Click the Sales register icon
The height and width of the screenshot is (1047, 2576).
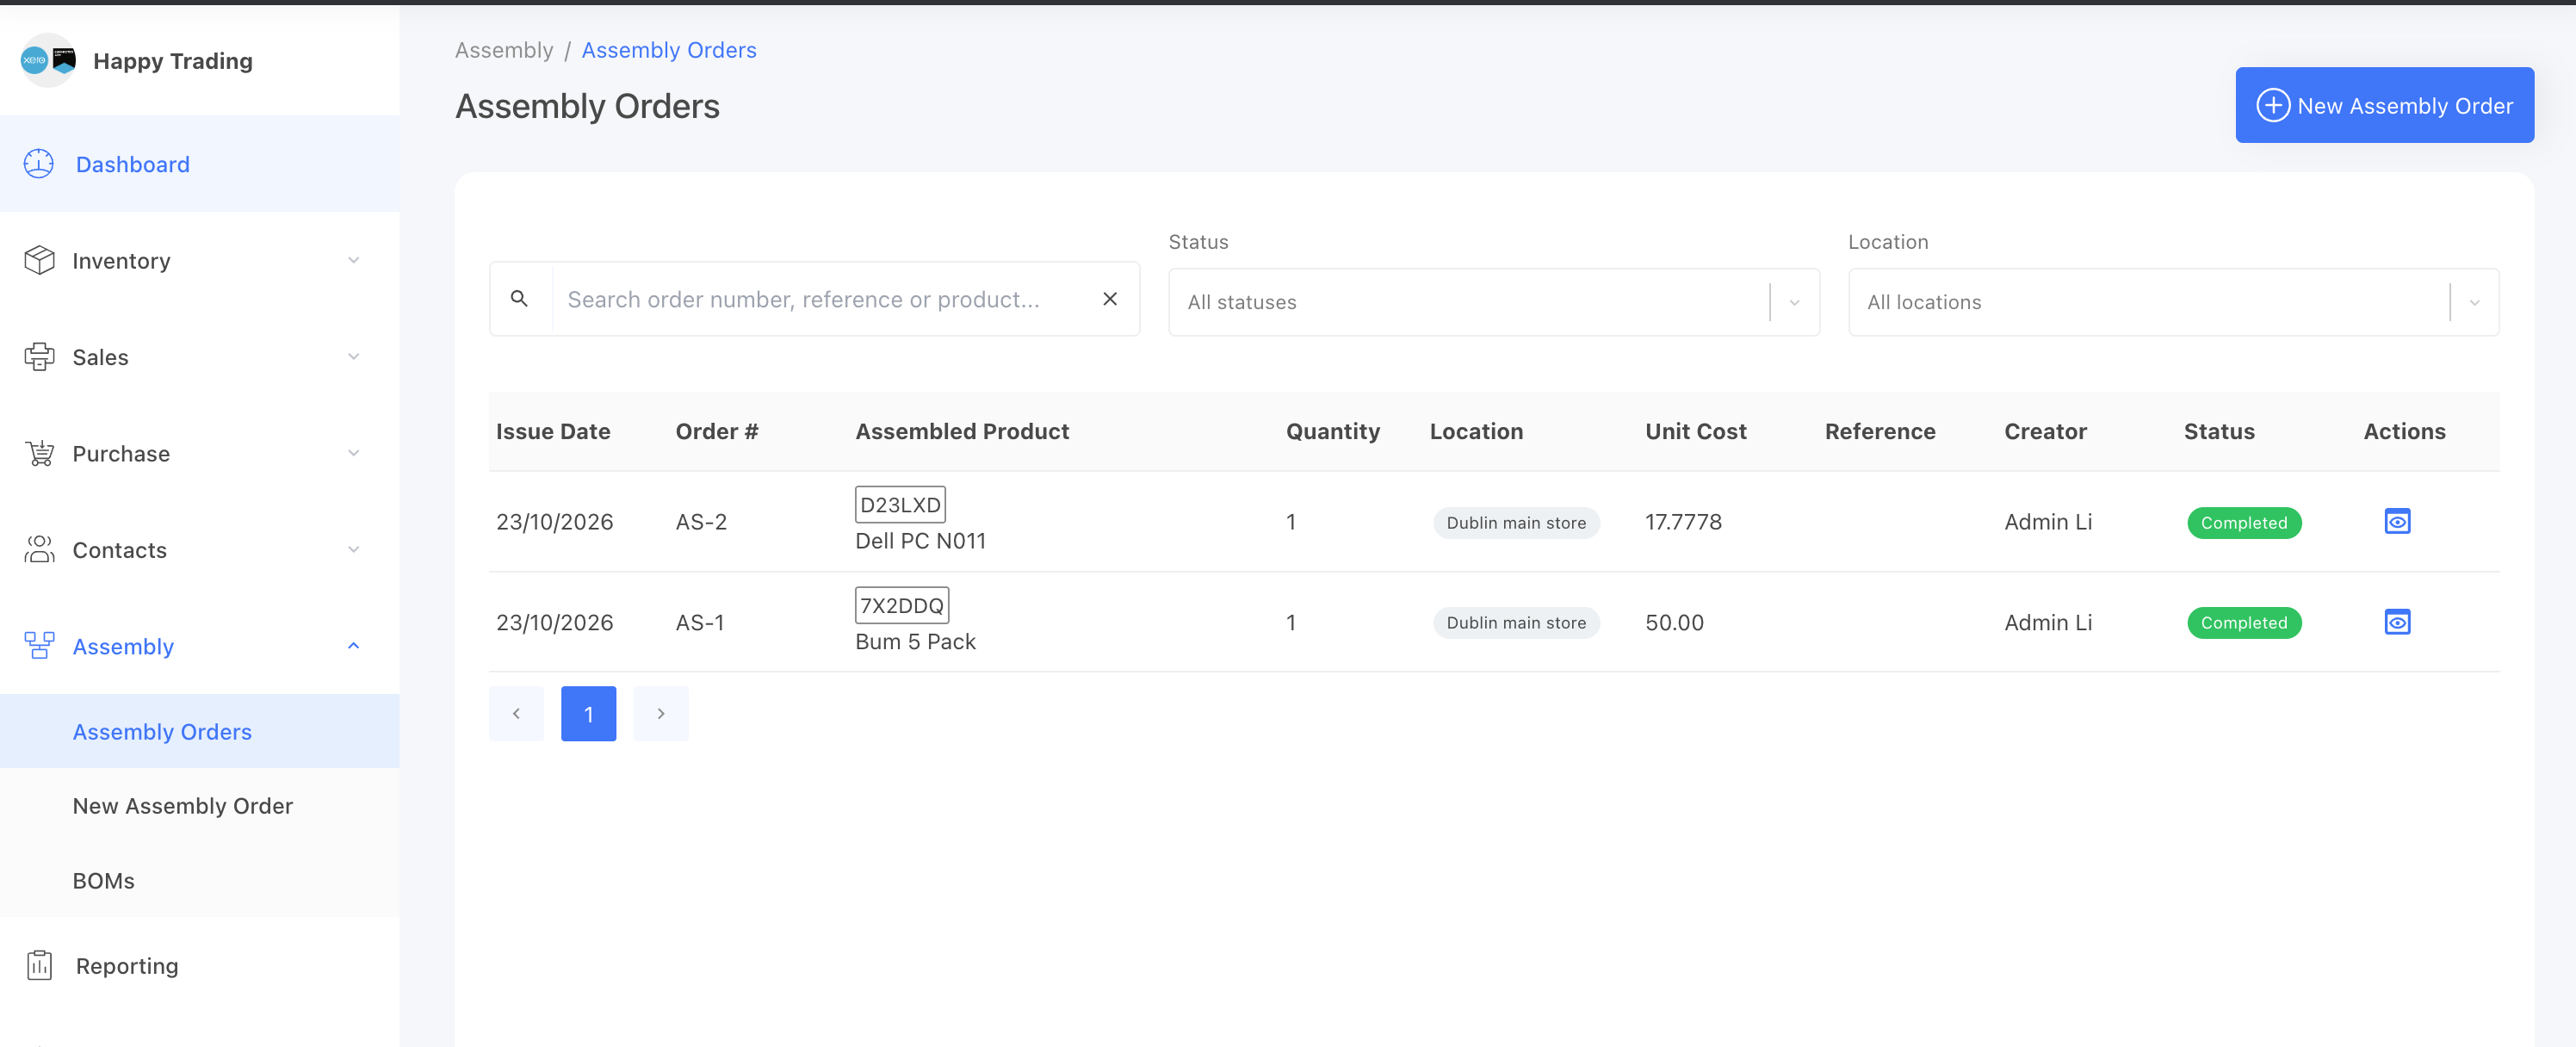(x=39, y=357)
